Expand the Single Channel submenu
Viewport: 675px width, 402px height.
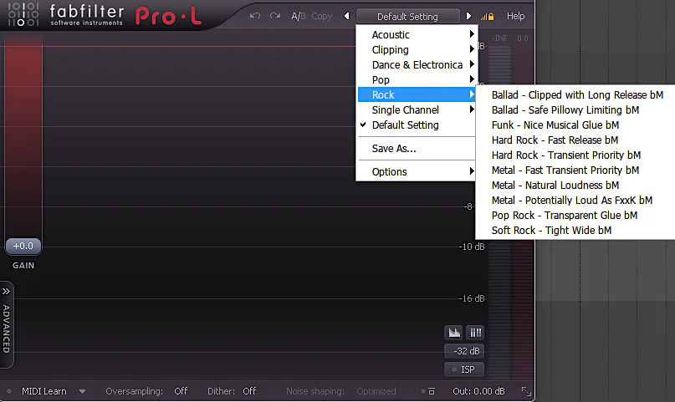tap(417, 109)
